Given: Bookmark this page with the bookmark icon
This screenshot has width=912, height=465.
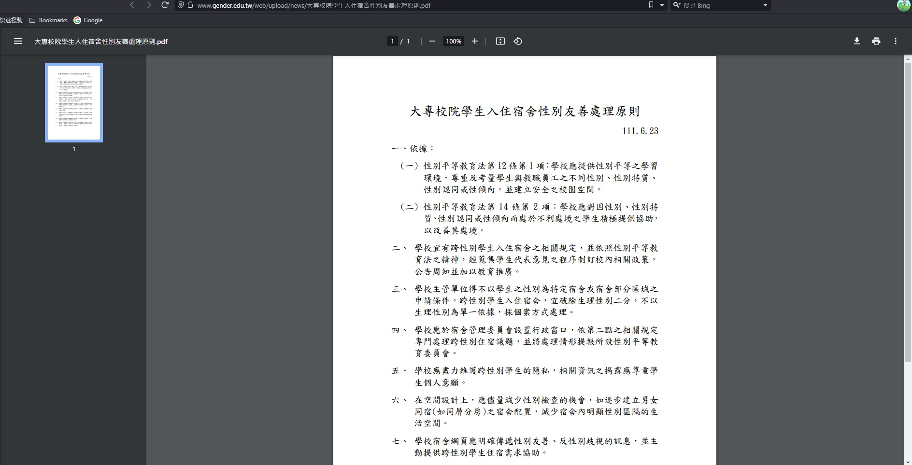Looking at the screenshot, I should click(x=651, y=5).
